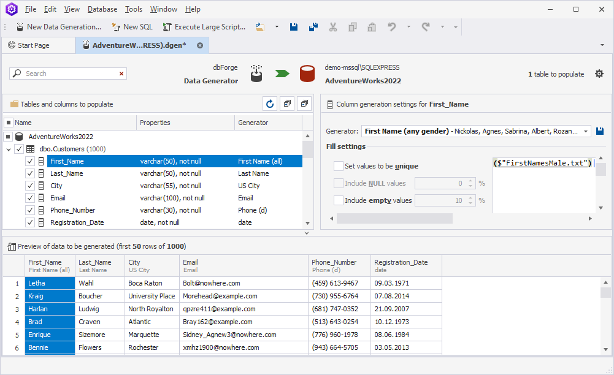The image size is (614, 375).
Task: Open the Help menu
Action: (x=193, y=9)
